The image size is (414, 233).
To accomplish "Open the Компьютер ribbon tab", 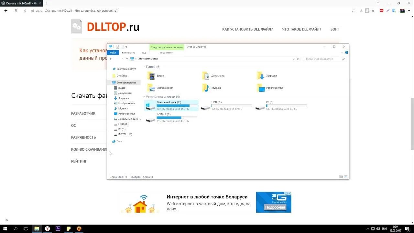I will (x=128, y=52).
